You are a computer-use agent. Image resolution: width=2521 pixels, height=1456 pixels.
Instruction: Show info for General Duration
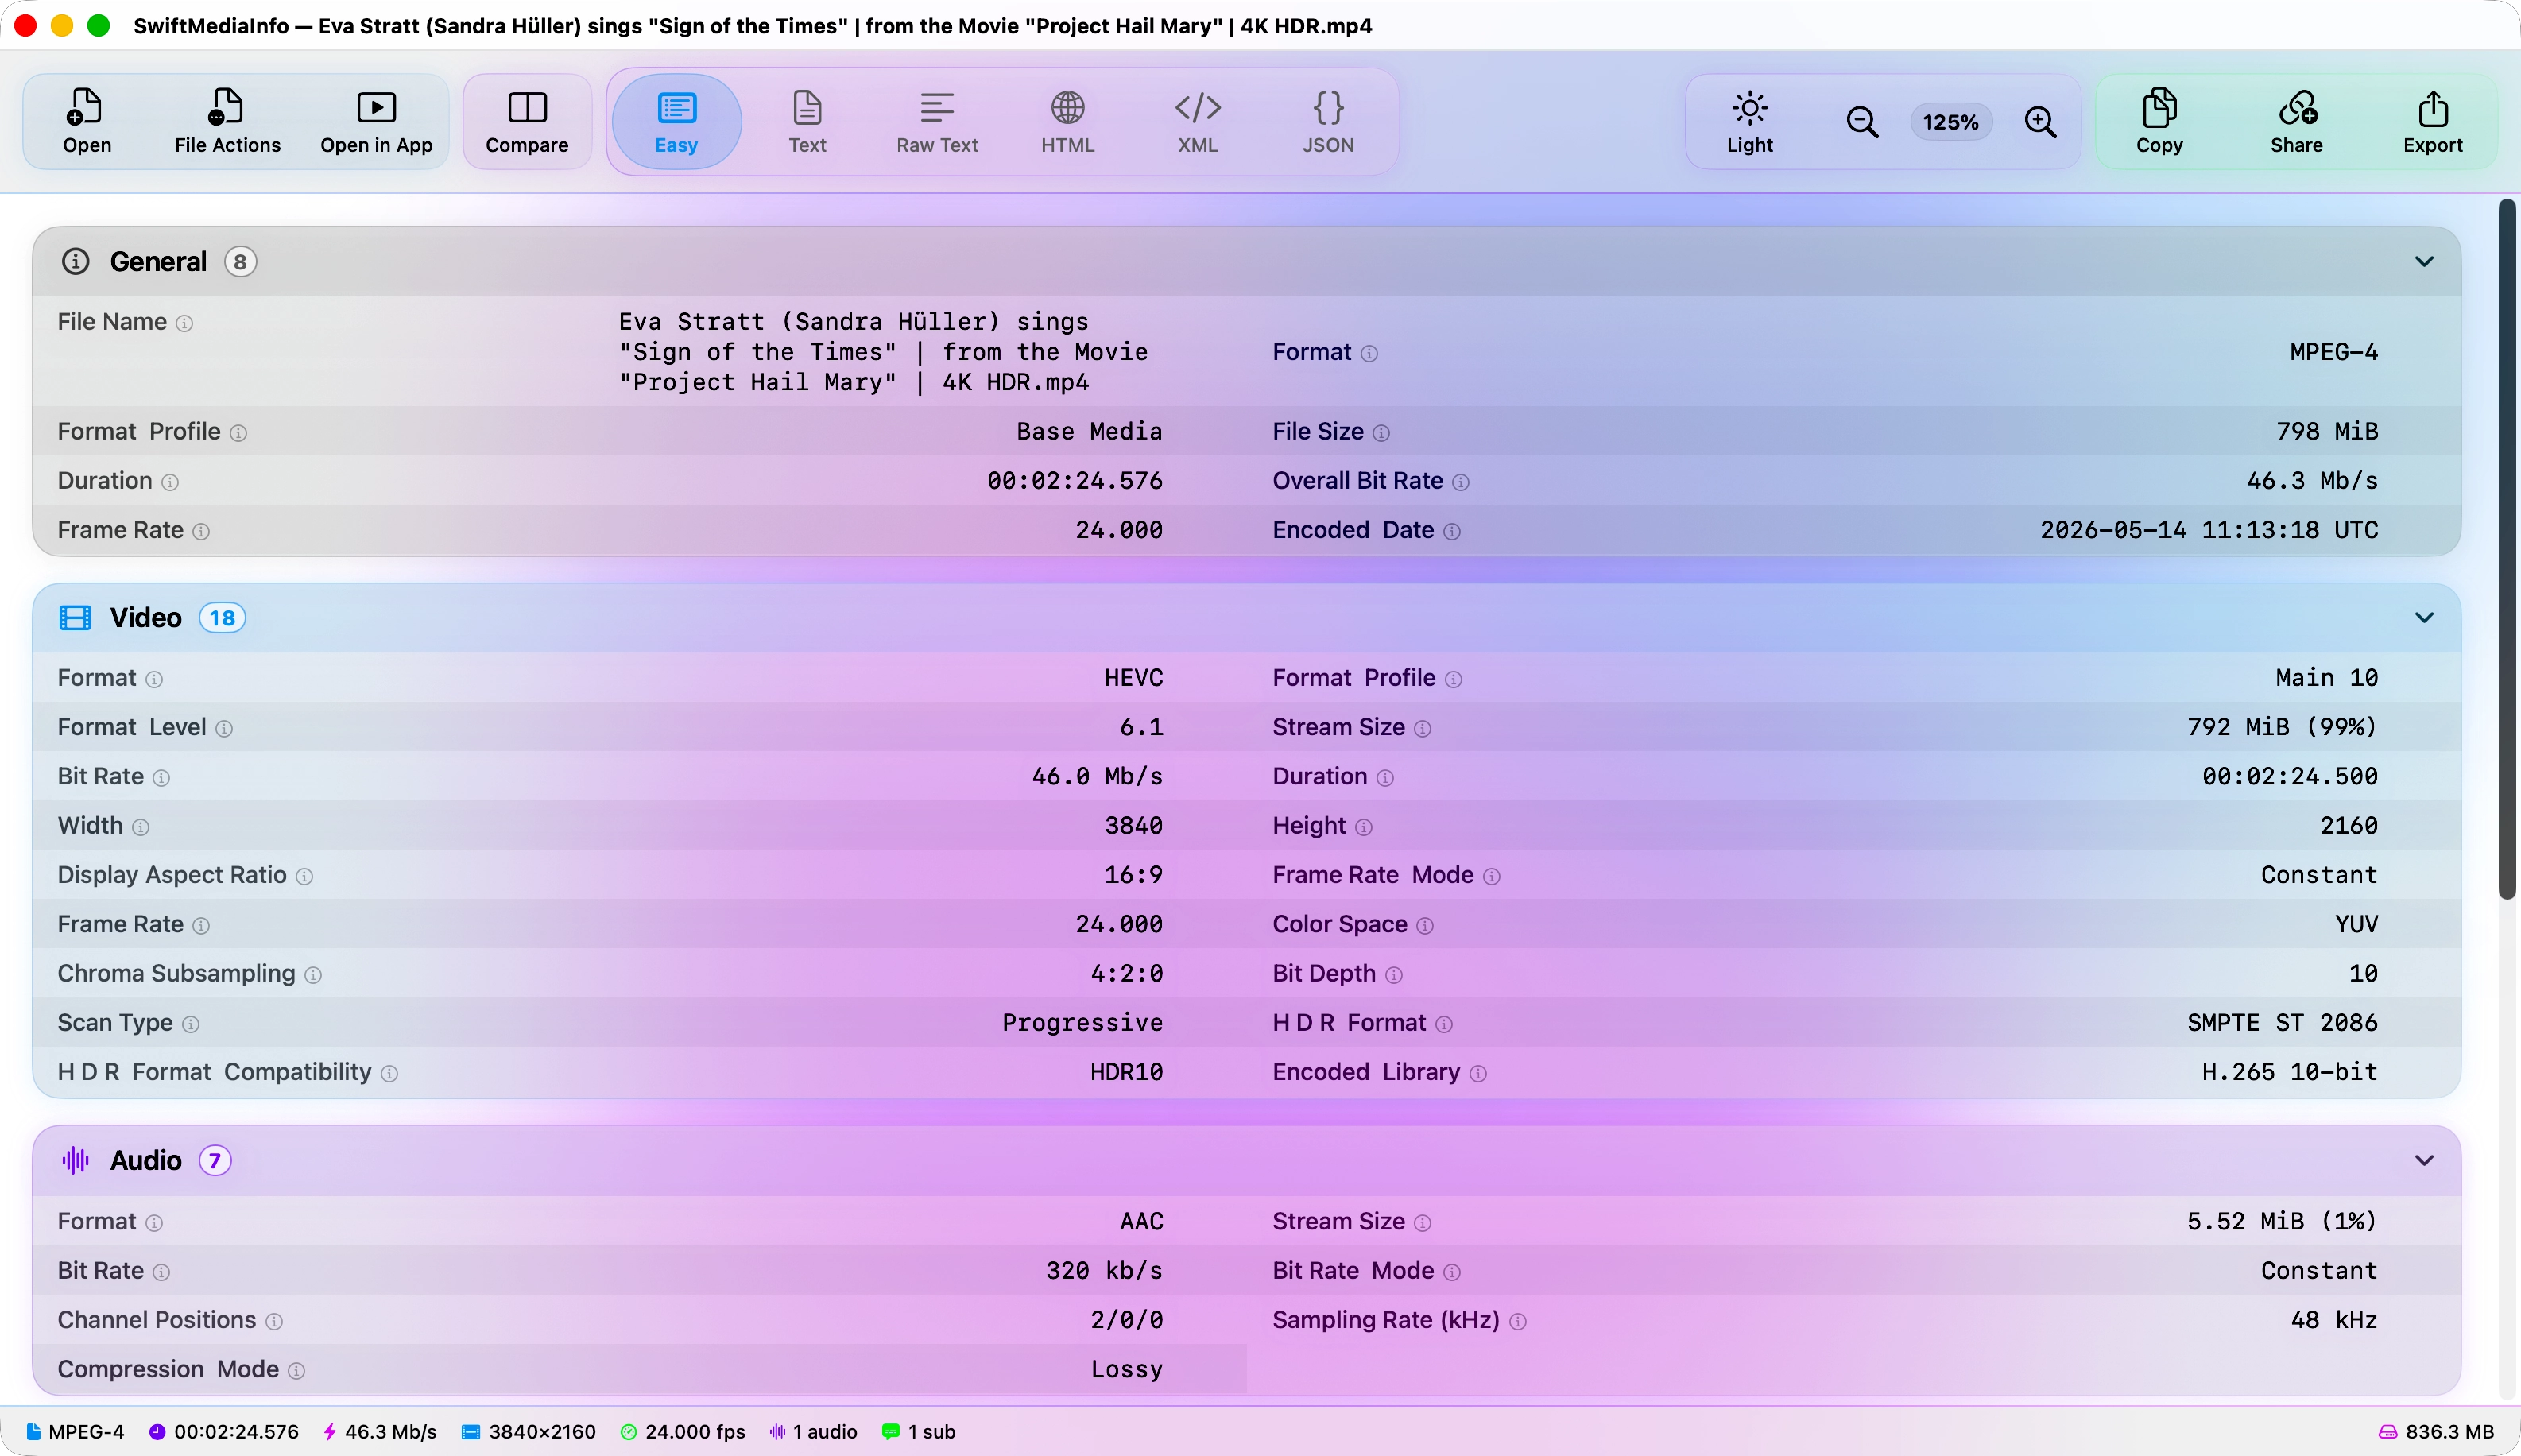coord(170,482)
